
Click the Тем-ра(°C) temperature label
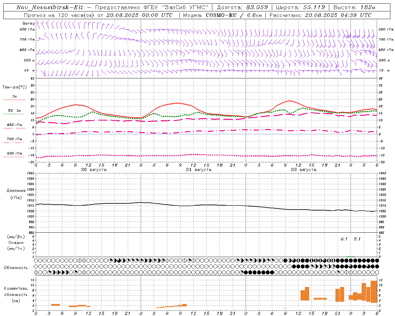[x=15, y=87]
